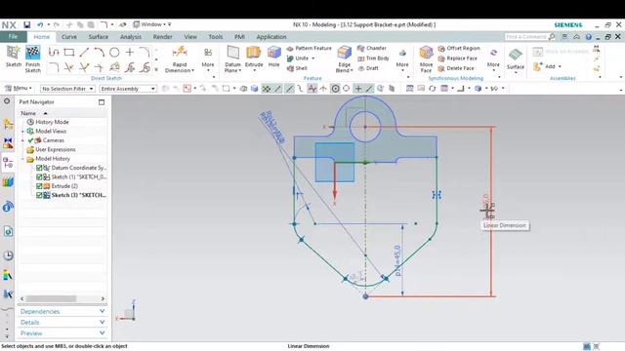
Task: Click the Replace Face command
Action: click(457, 58)
